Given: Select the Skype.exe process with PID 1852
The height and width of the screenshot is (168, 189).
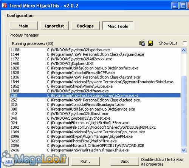Looking at the screenshot, I should 95,86.
